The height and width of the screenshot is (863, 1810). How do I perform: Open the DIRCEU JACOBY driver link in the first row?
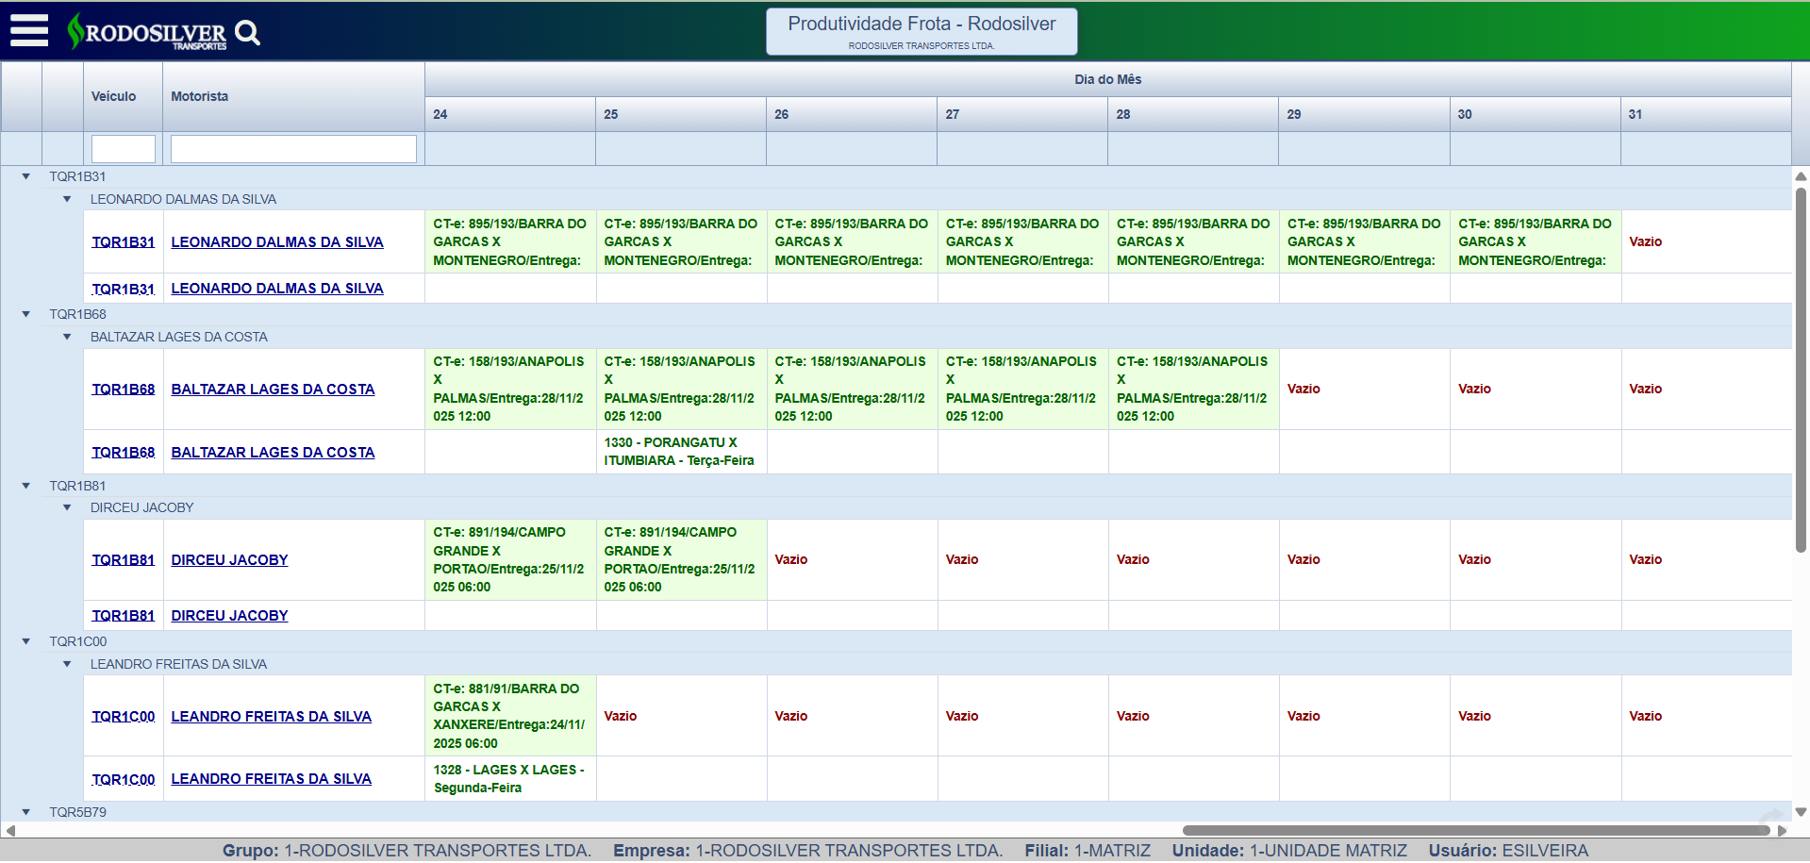pyautogui.click(x=229, y=560)
